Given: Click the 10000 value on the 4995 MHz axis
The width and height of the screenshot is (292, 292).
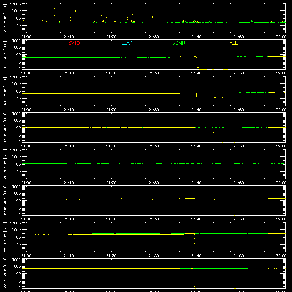Looking at the screenshot, I should [15, 187].
